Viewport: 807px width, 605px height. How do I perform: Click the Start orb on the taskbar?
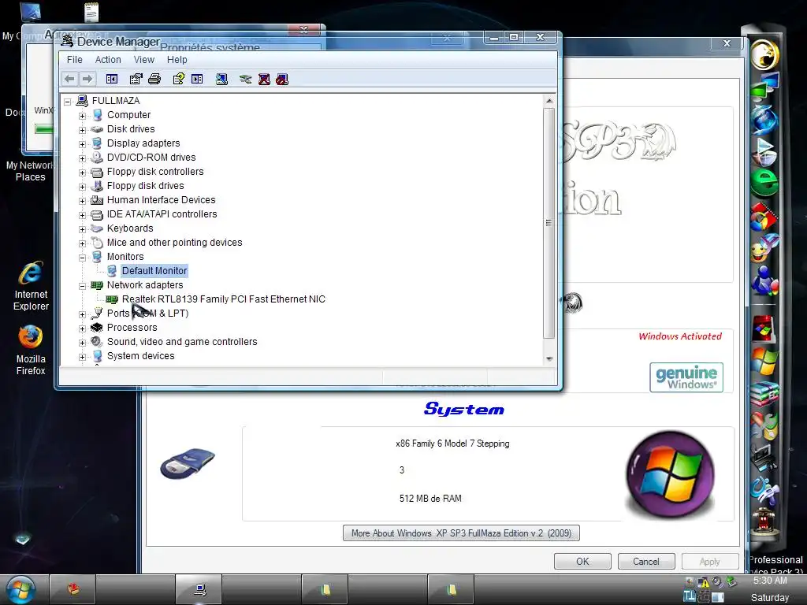(19, 590)
